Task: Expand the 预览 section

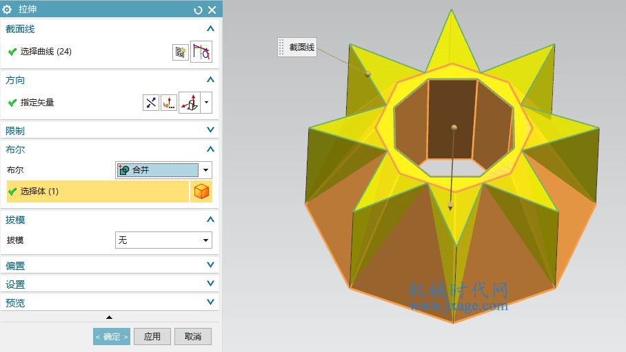Action: (x=210, y=302)
